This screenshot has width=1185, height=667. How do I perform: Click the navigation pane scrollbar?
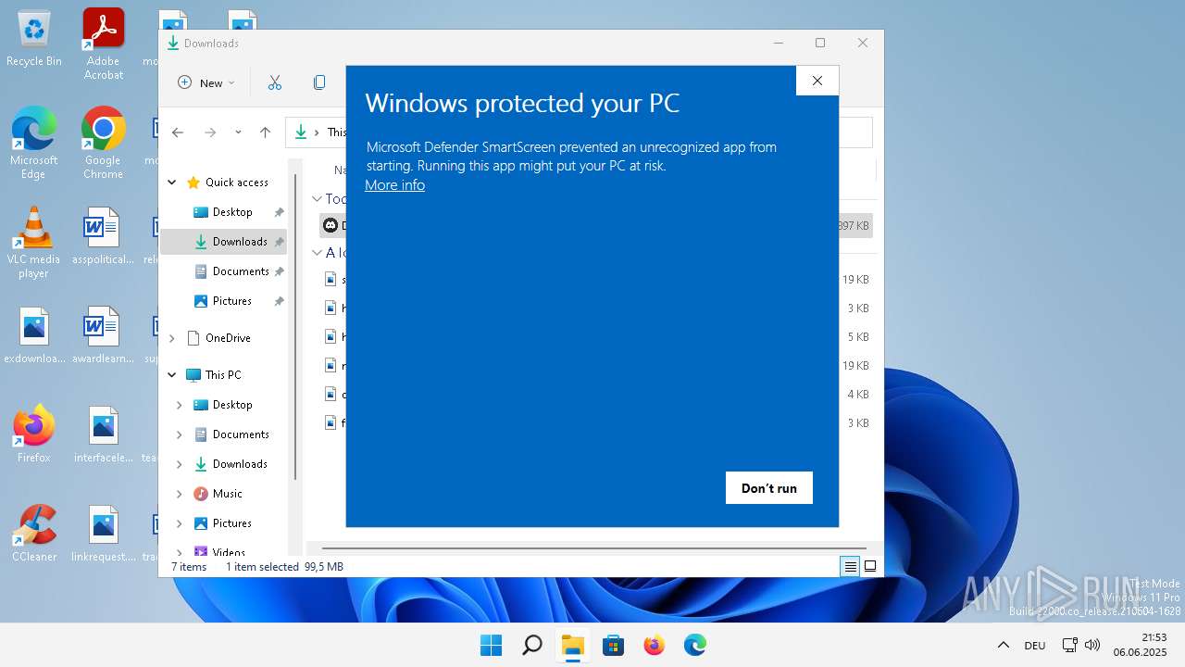(295, 326)
